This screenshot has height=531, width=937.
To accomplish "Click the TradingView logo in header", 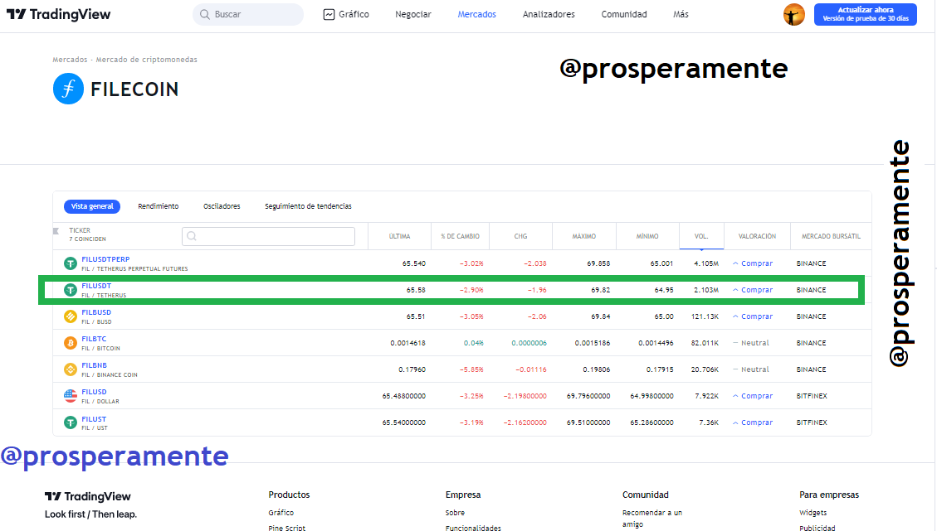I will click(x=59, y=14).
